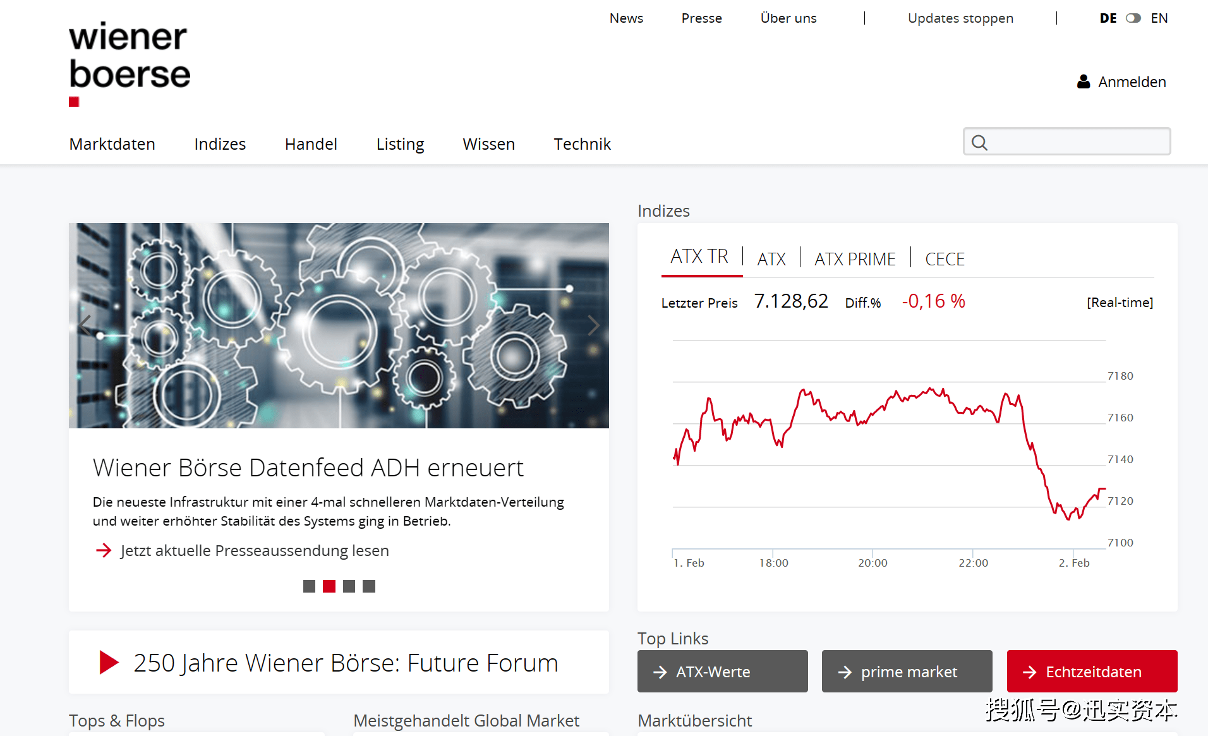Toggle the DE/EN language switch
The height and width of the screenshot is (736, 1208).
click(x=1133, y=18)
